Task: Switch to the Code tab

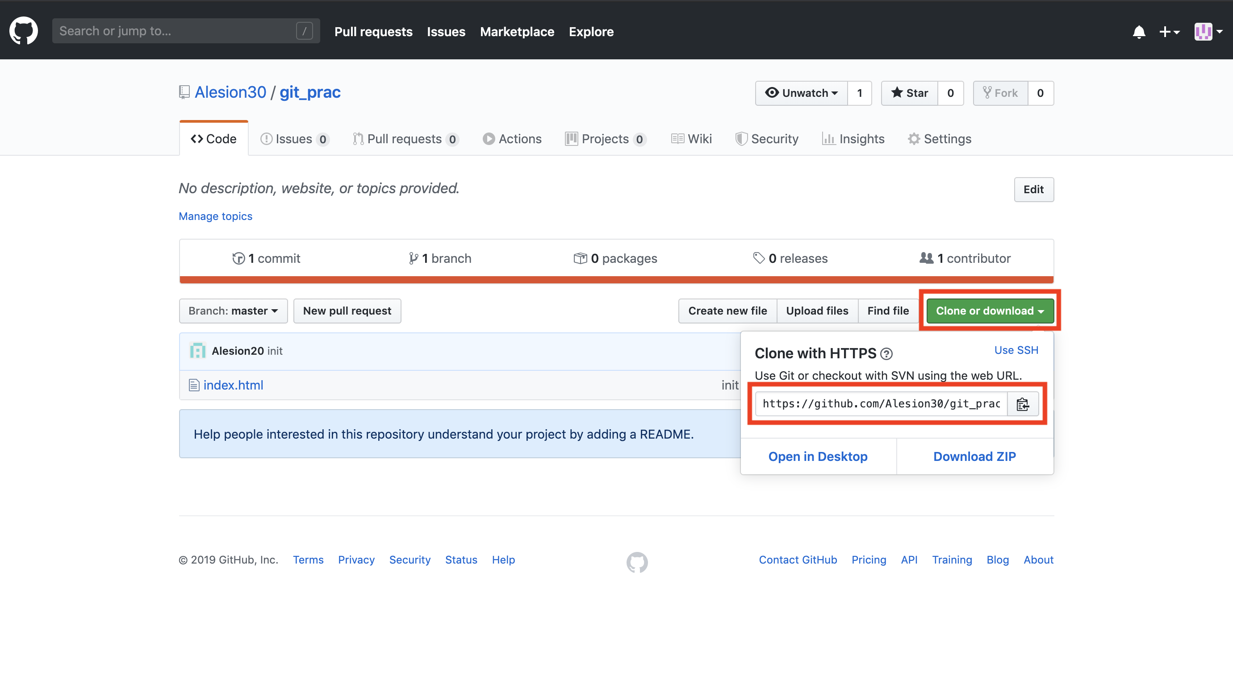Action: pyautogui.click(x=213, y=139)
